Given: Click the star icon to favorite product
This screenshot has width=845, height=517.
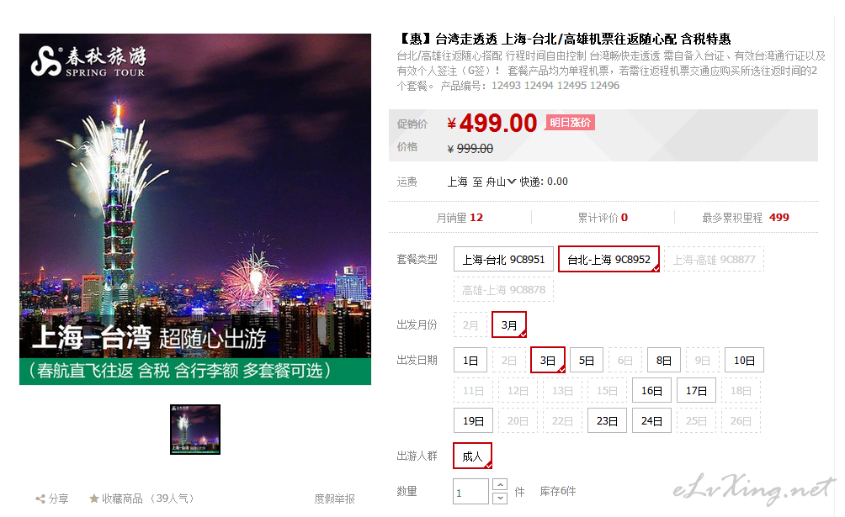Looking at the screenshot, I should (93, 499).
